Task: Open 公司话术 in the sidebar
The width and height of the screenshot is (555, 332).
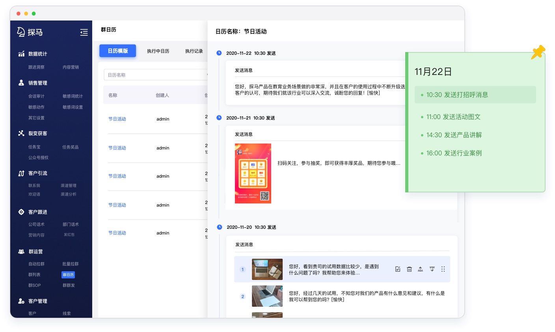Action: point(36,224)
